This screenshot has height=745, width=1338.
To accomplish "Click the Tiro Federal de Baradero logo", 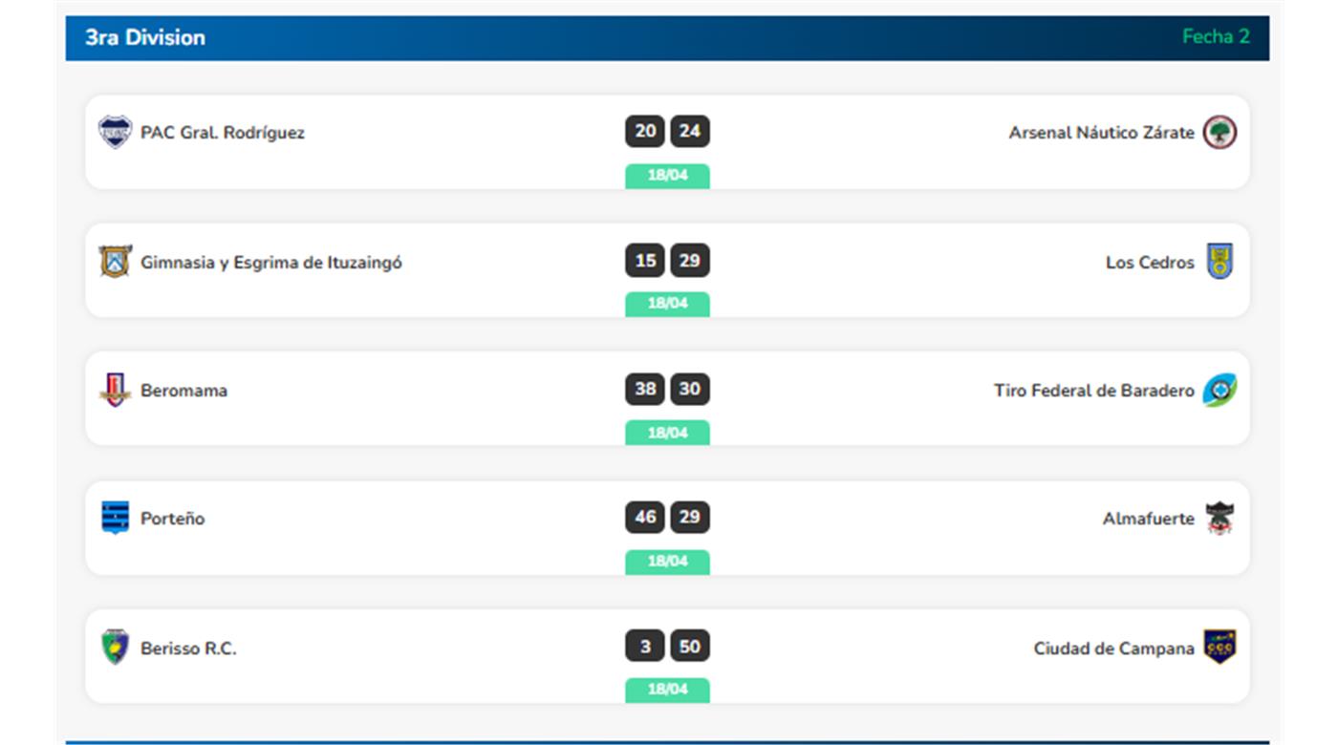I will click(1219, 390).
